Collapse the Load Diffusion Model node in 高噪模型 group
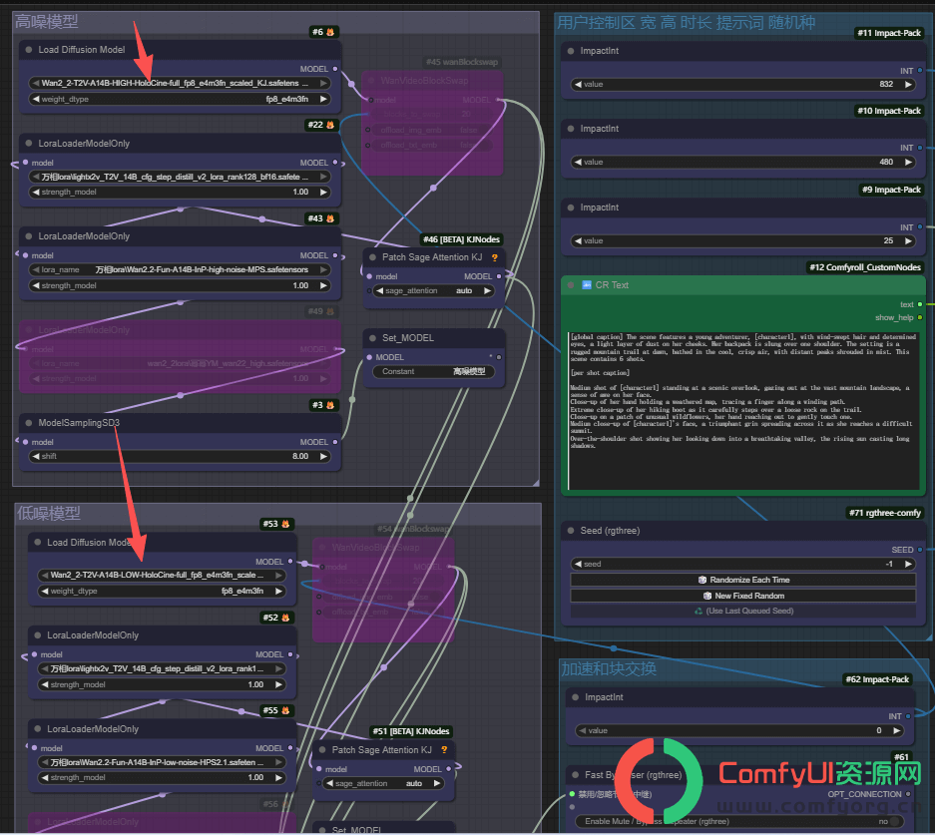 [x=29, y=50]
